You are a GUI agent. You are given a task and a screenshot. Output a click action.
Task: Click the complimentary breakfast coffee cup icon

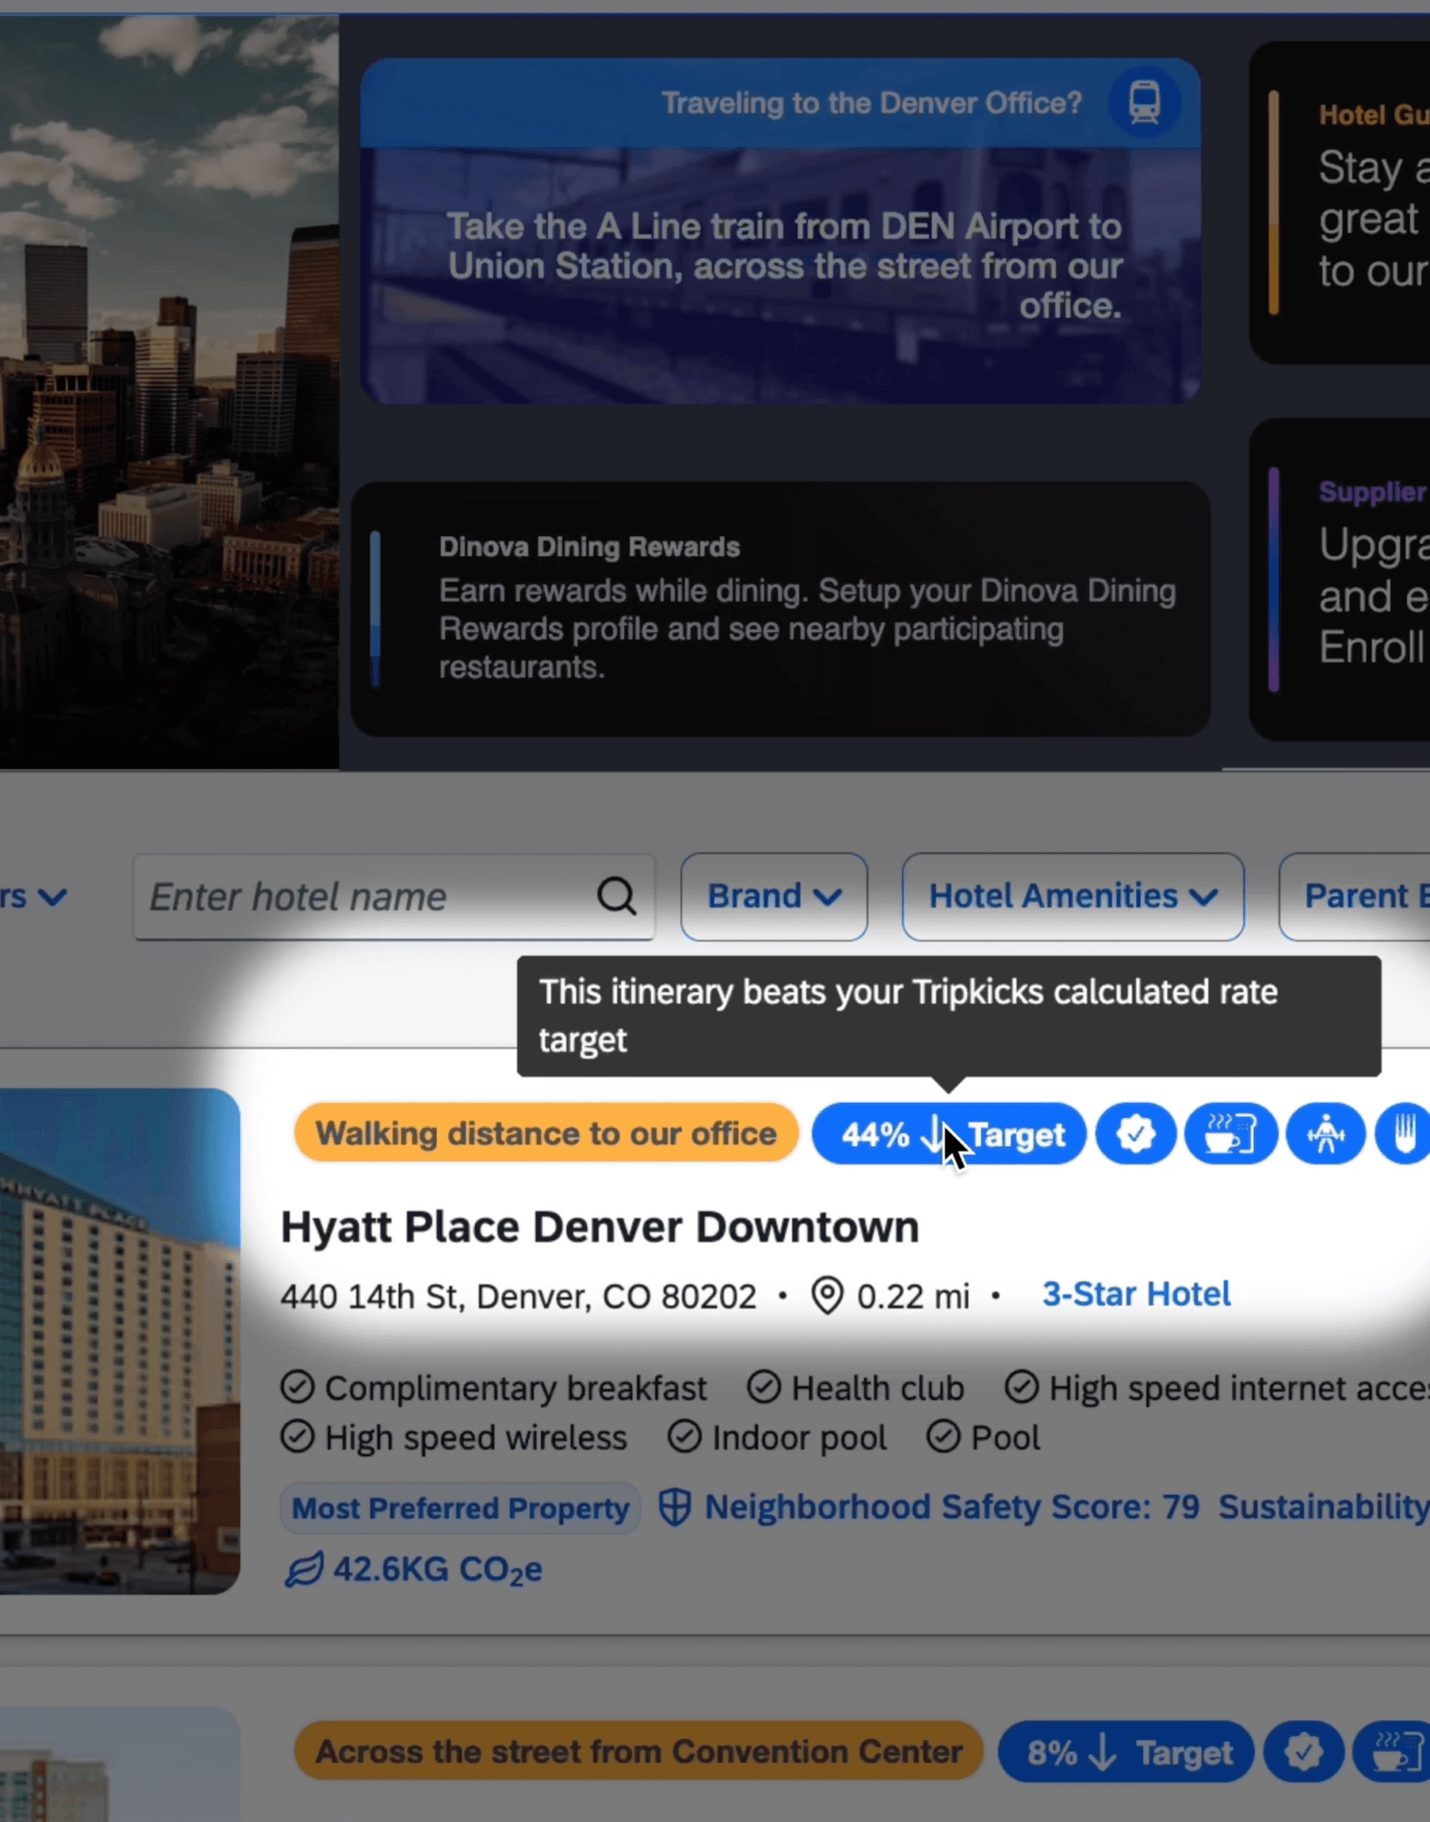pos(1230,1135)
